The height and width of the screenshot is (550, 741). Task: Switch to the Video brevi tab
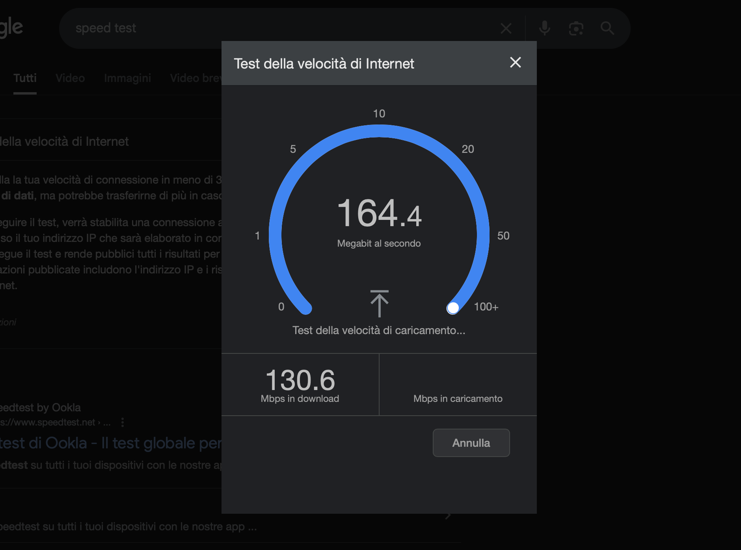click(196, 78)
